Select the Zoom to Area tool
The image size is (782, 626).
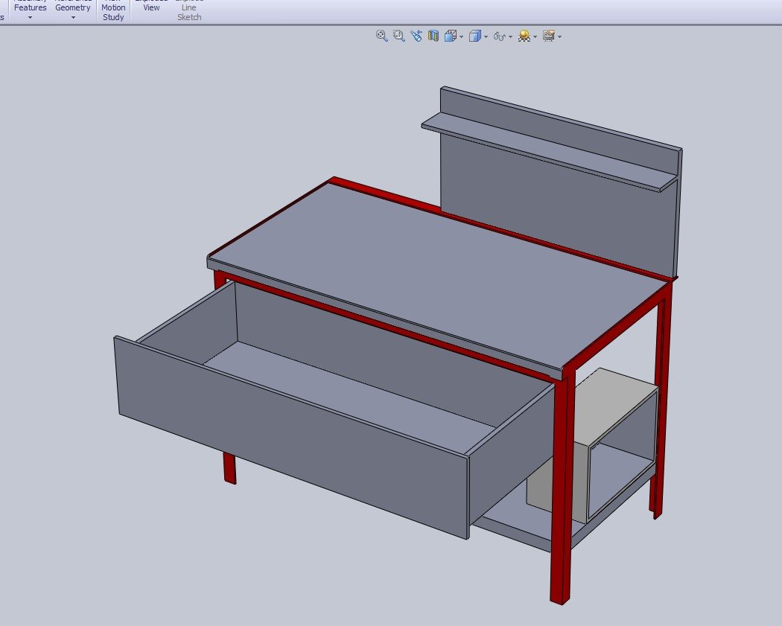(x=399, y=36)
